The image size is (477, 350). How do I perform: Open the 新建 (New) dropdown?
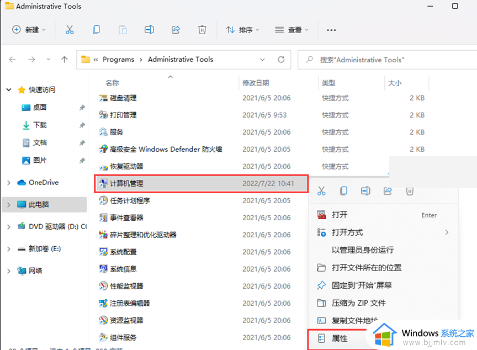[x=29, y=30]
